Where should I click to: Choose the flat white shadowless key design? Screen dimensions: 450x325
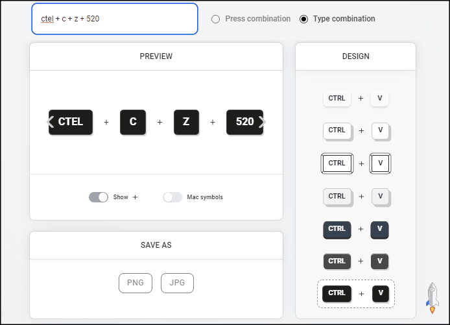coord(355,99)
